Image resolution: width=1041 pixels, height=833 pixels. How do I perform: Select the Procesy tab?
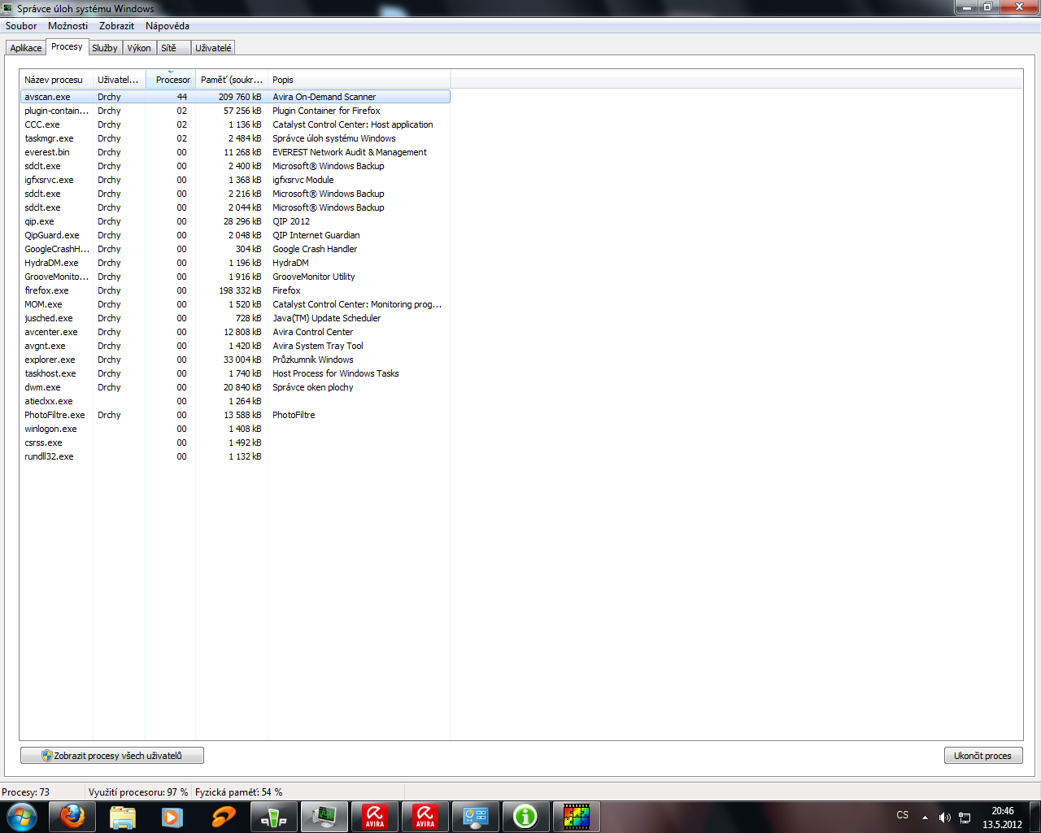(67, 47)
